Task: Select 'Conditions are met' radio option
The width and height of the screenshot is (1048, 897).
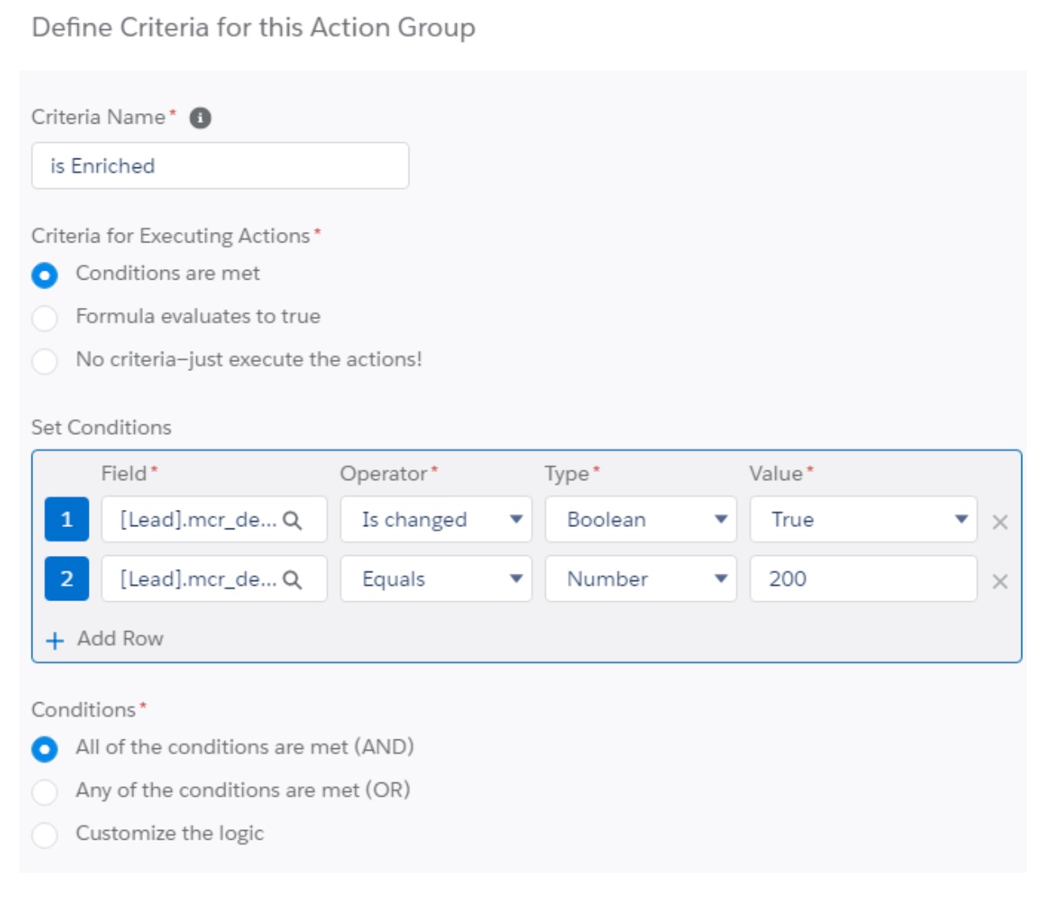Action: click(x=44, y=275)
